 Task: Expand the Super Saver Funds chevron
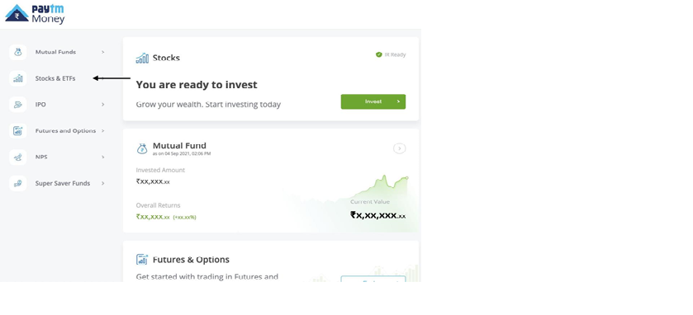tap(103, 183)
